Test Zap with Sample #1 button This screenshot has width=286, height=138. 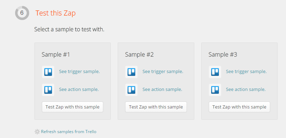(x=72, y=107)
